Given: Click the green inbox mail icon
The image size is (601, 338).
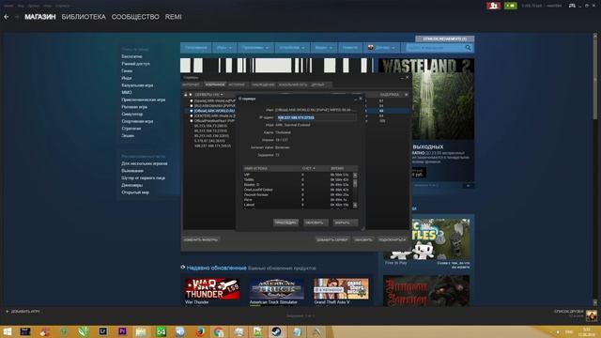Looking at the screenshot, I should 511,6.
